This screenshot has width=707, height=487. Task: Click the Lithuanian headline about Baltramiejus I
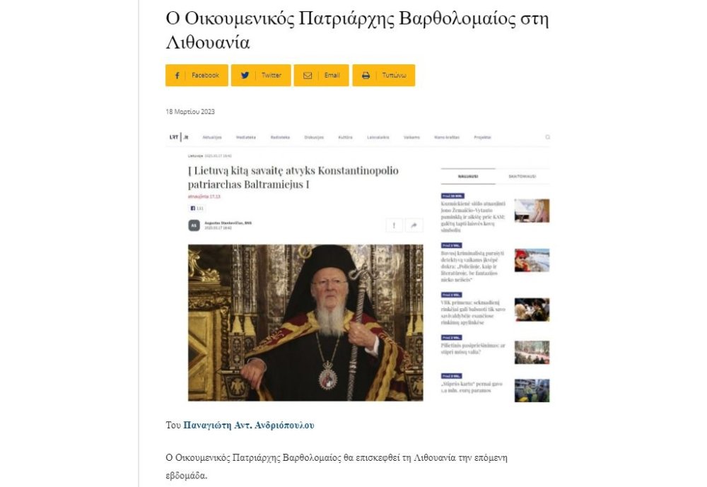pos(293,177)
